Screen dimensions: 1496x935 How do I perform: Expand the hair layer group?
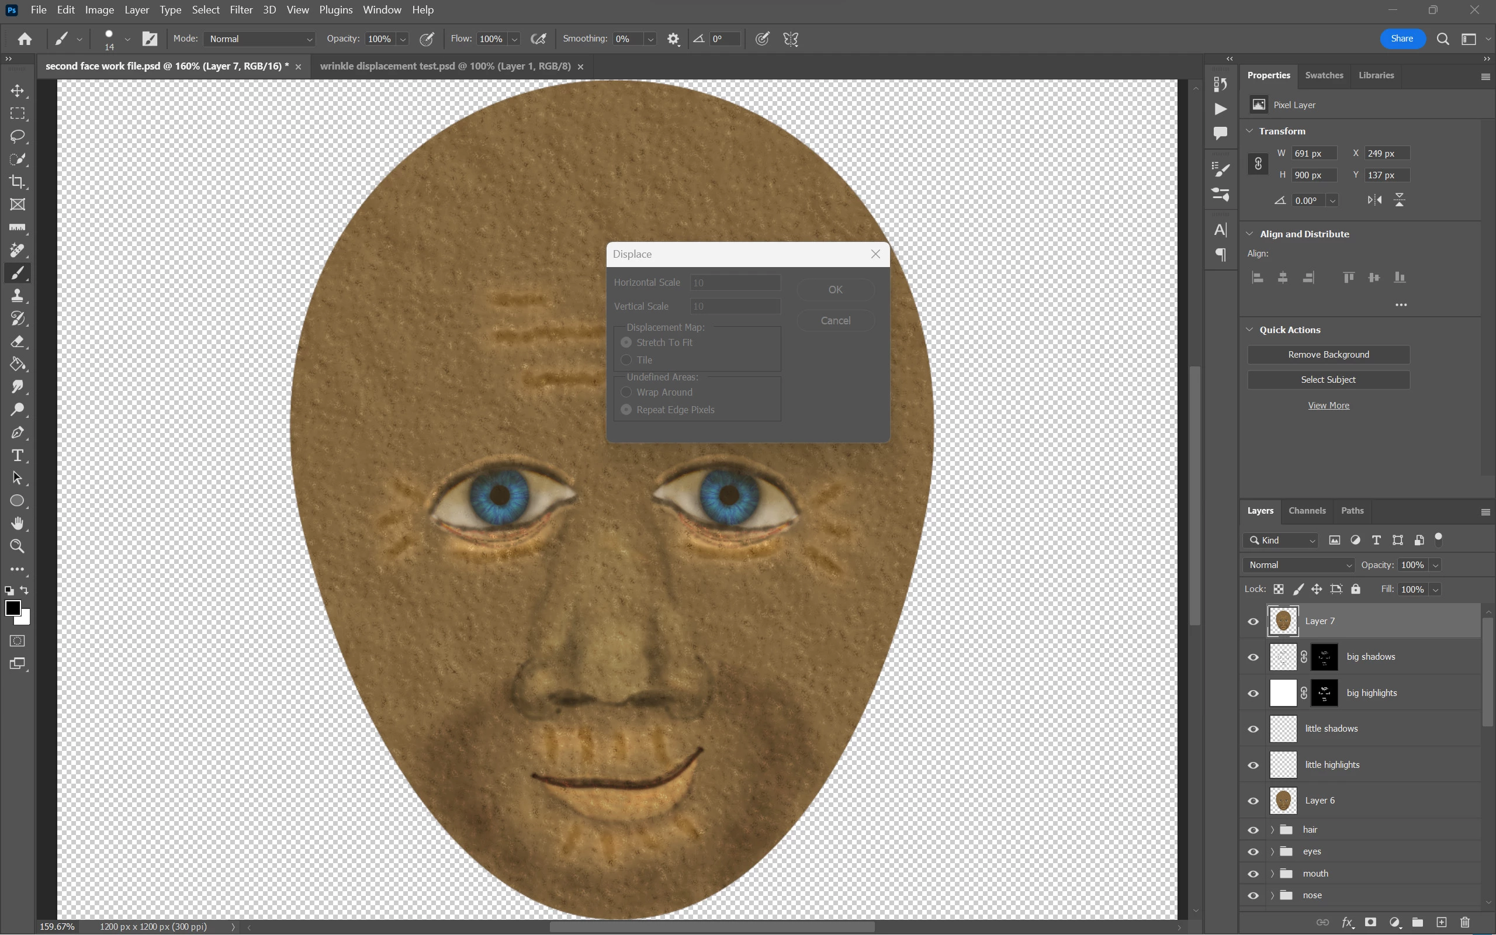pyautogui.click(x=1272, y=830)
